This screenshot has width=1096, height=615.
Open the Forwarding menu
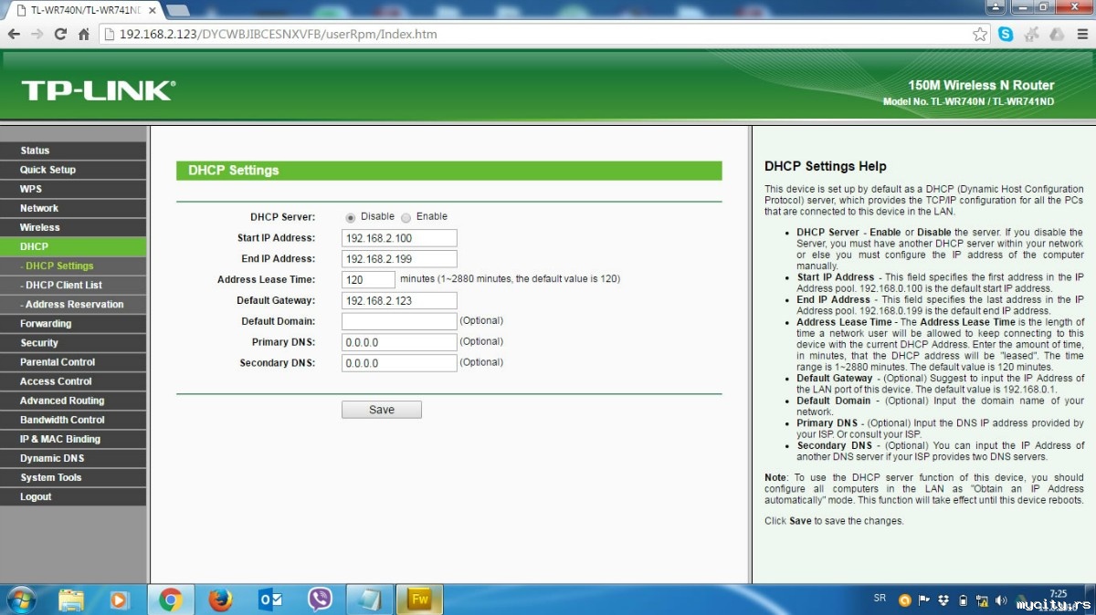73,323
